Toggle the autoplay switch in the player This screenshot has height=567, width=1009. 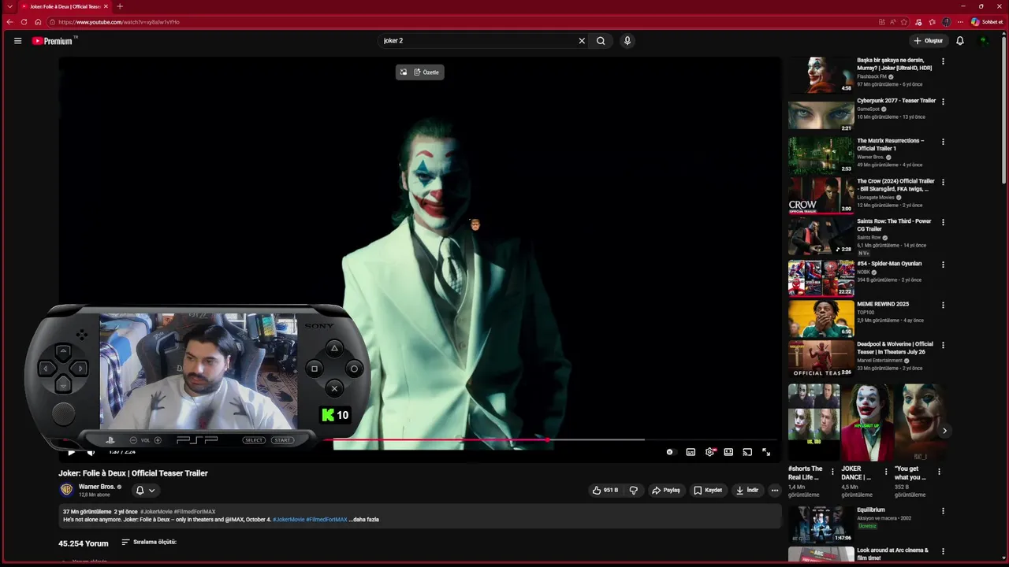(670, 452)
